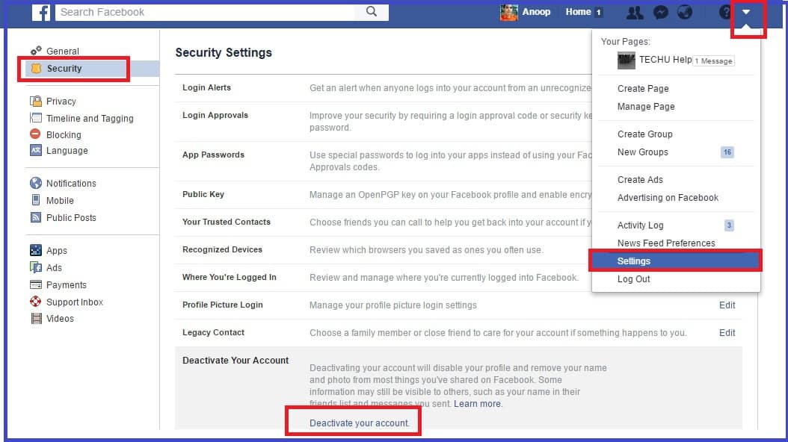Click Anoop's profile picture
Image resolution: width=788 pixels, height=442 pixels.
508,12
